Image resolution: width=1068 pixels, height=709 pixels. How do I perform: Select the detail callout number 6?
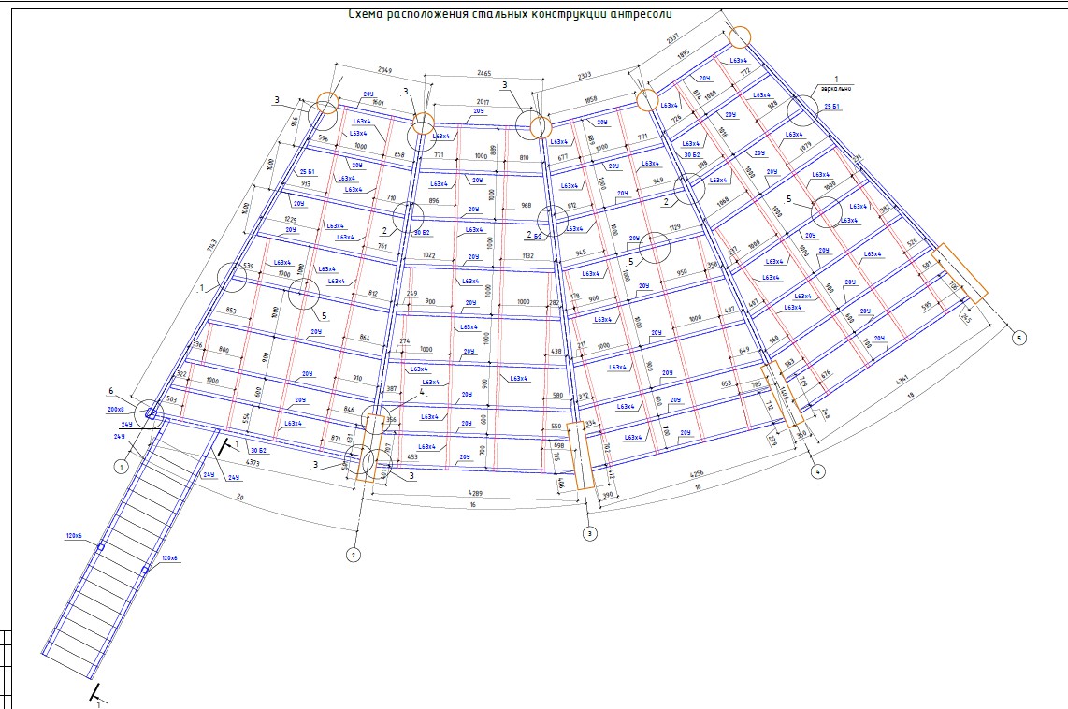pos(111,392)
